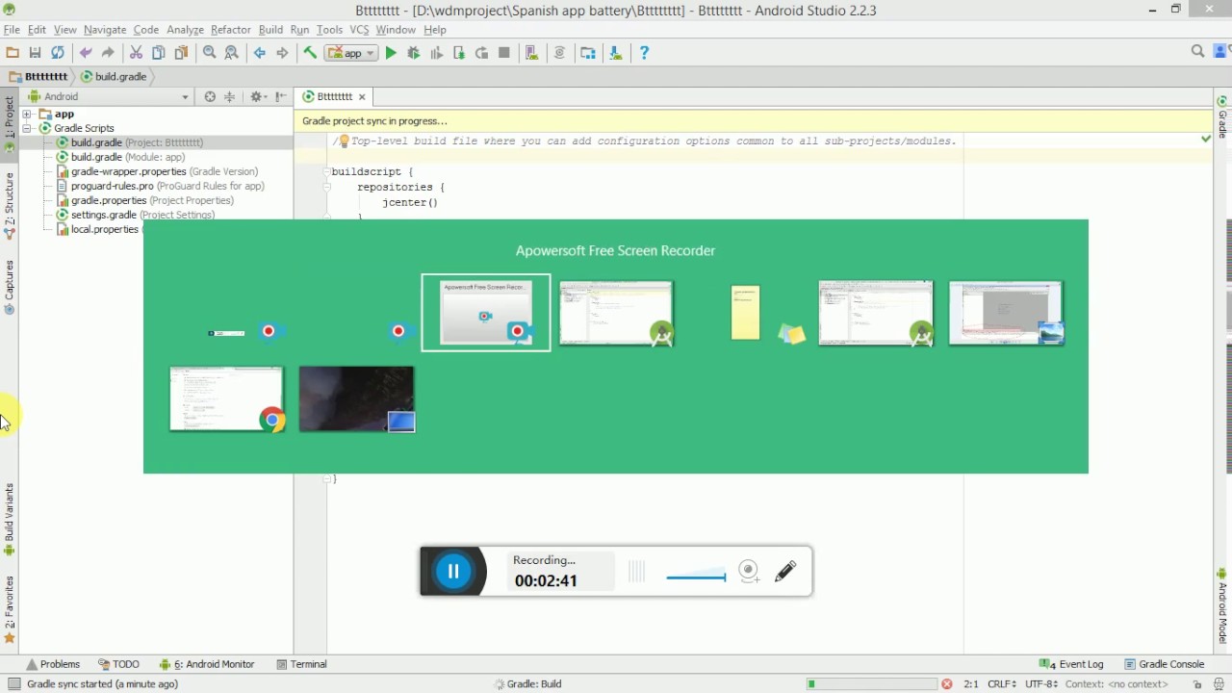
Task: Click the Synchronize refresh icon in toolbar
Action: point(58,53)
